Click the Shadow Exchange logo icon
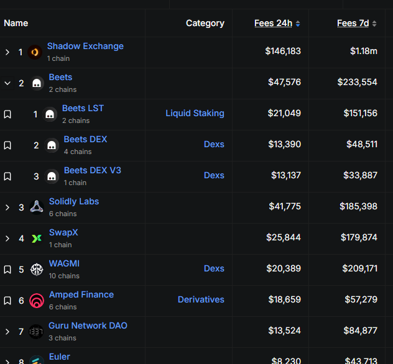The height and width of the screenshot is (364, 393). (35, 52)
